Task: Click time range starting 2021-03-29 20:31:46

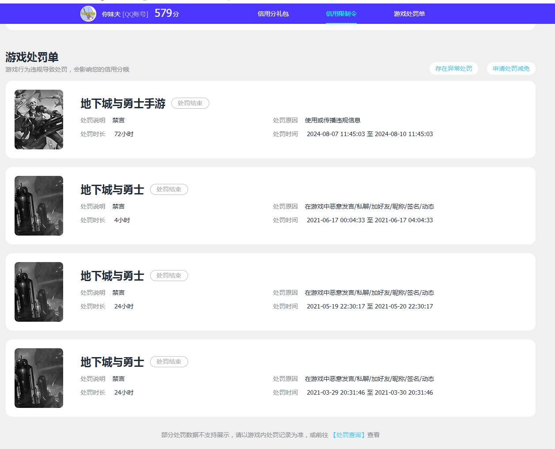Action: tap(370, 392)
